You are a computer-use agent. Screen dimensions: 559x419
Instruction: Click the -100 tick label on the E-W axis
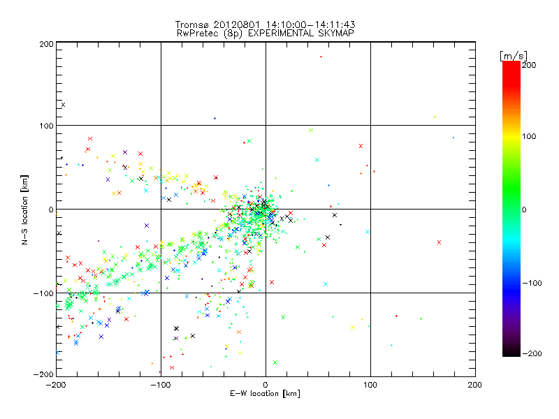(161, 385)
